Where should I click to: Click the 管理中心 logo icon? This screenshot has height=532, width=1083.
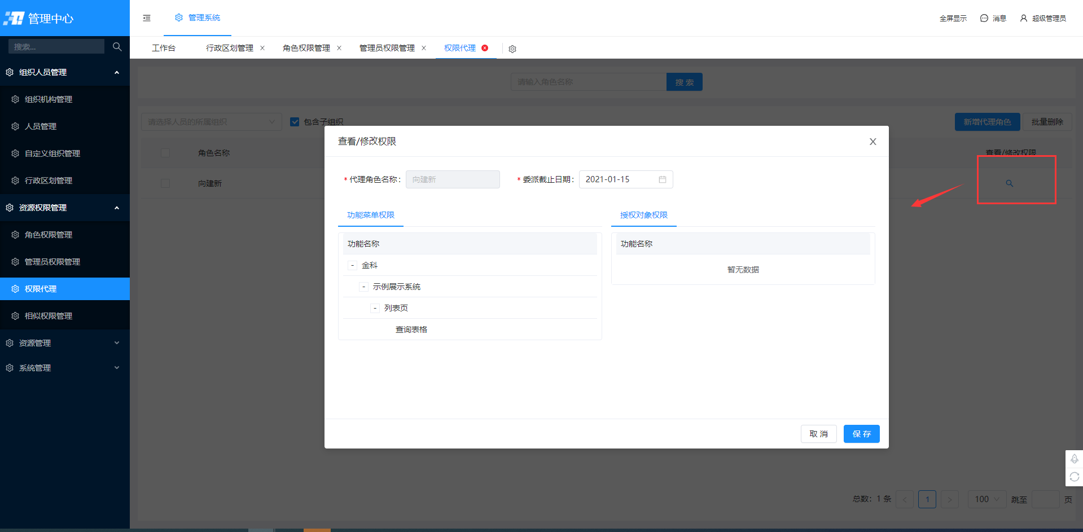pyautogui.click(x=14, y=18)
